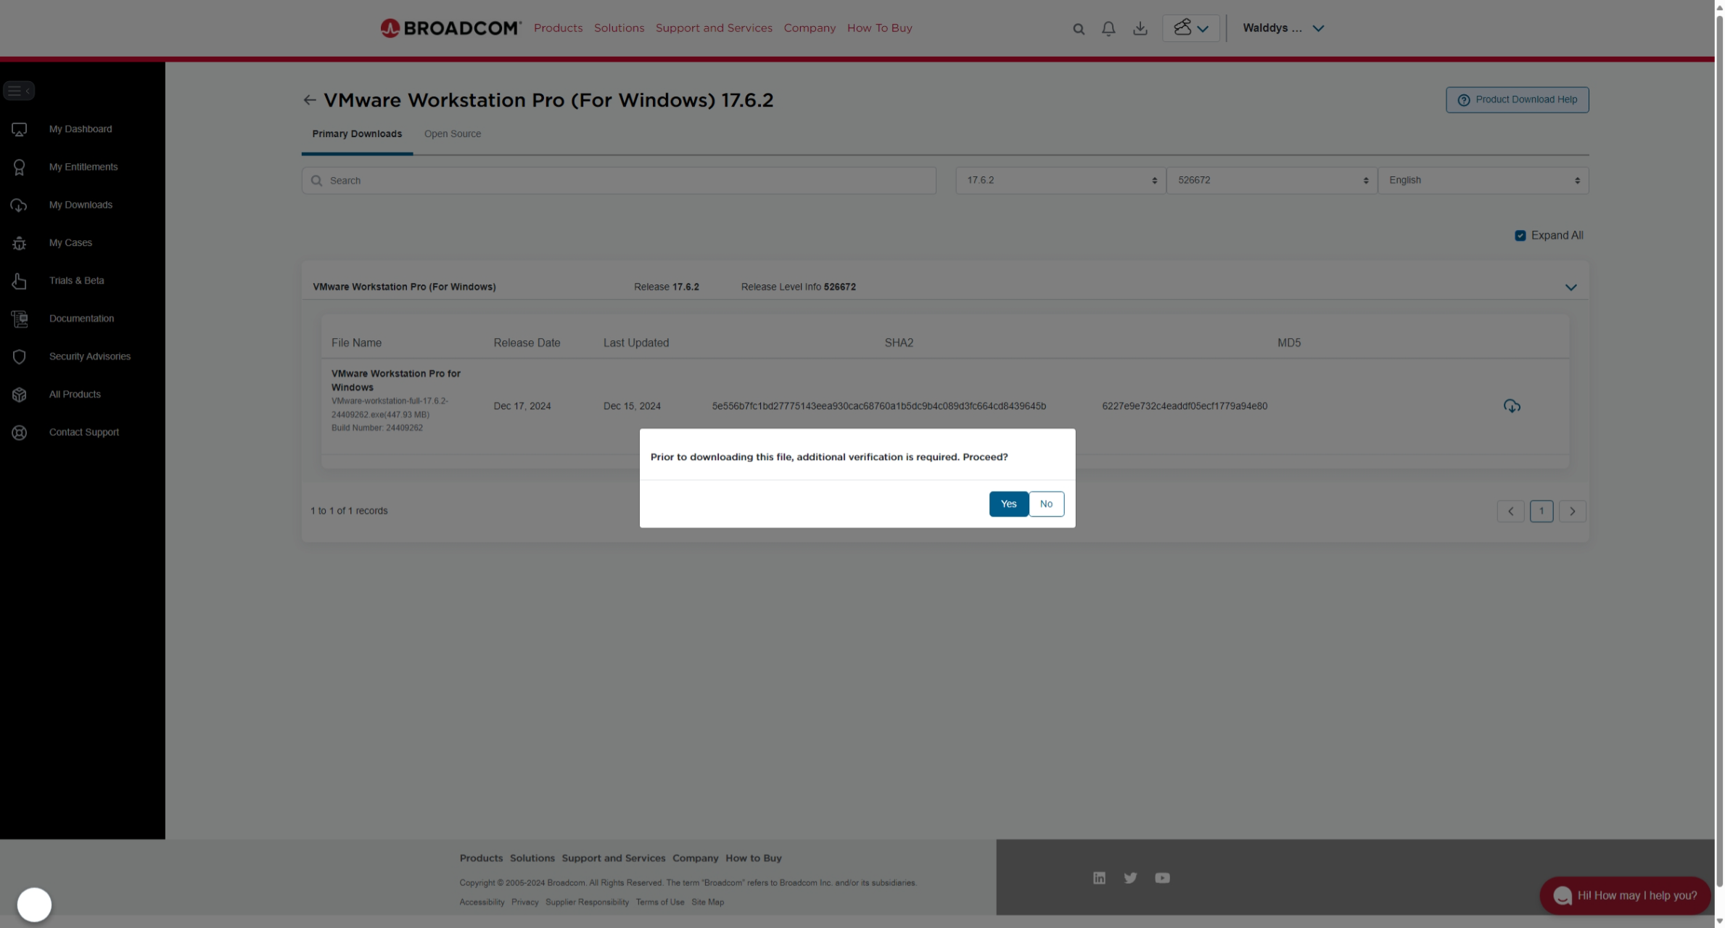This screenshot has width=1725, height=928.
Task: Click the Broadcom logo
Action: 450,28
